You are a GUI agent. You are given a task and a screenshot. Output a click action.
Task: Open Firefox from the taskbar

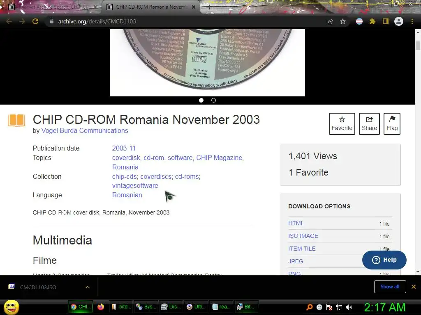[x=101, y=307]
